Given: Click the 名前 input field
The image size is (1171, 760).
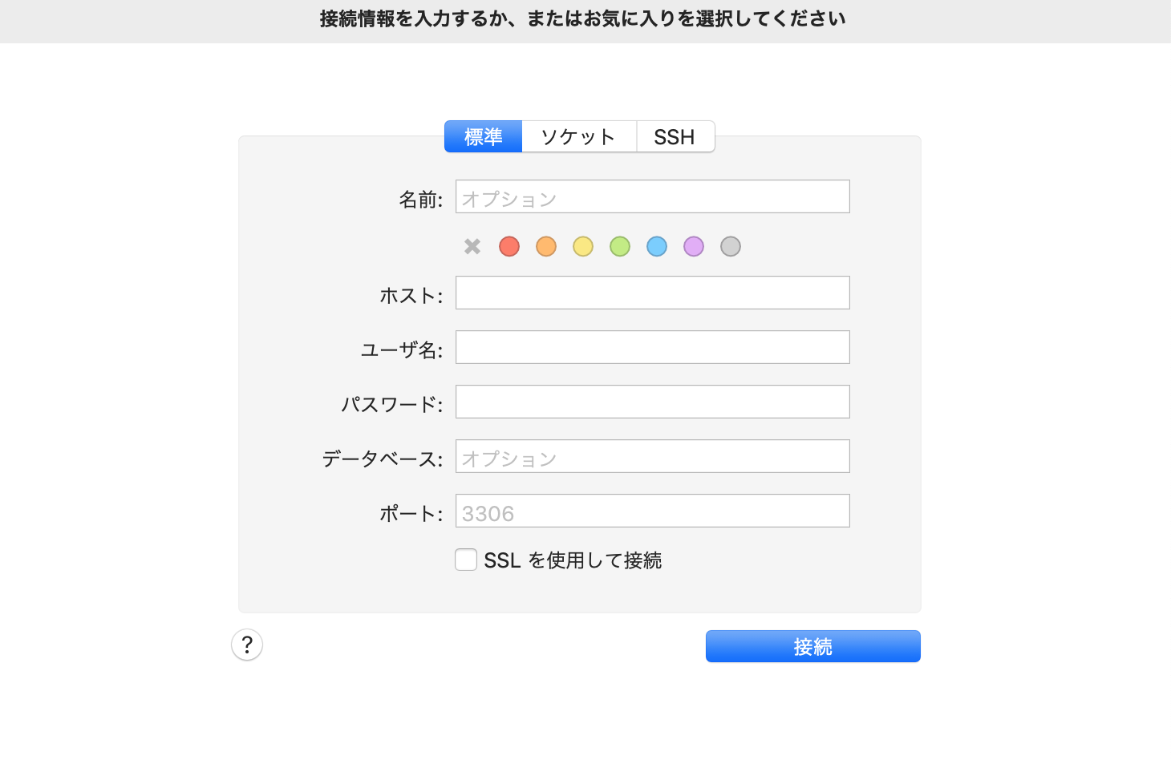Looking at the screenshot, I should [652, 197].
